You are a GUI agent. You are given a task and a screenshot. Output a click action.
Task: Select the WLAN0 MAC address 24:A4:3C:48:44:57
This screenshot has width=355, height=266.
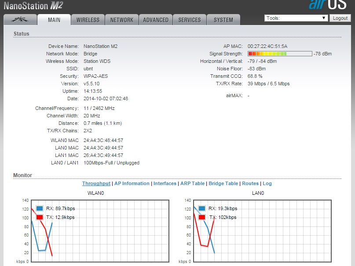pos(103,140)
